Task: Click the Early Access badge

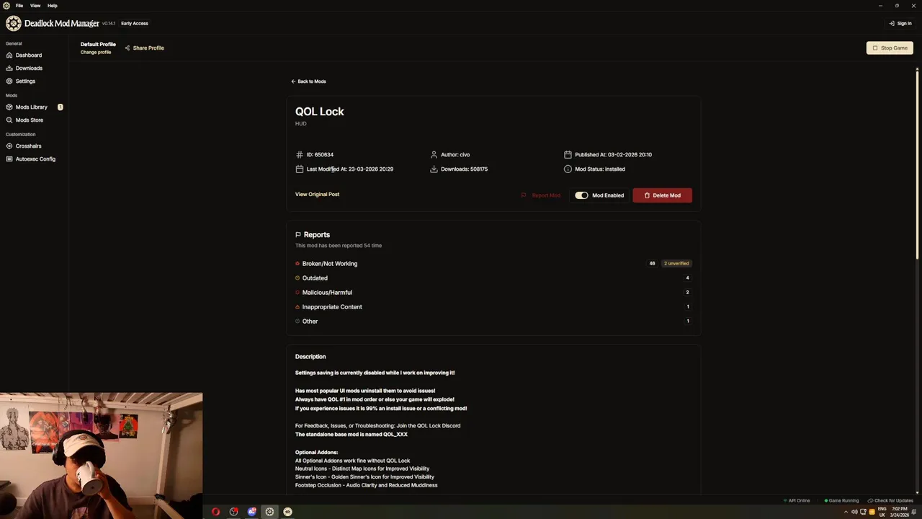Action: coord(135,23)
